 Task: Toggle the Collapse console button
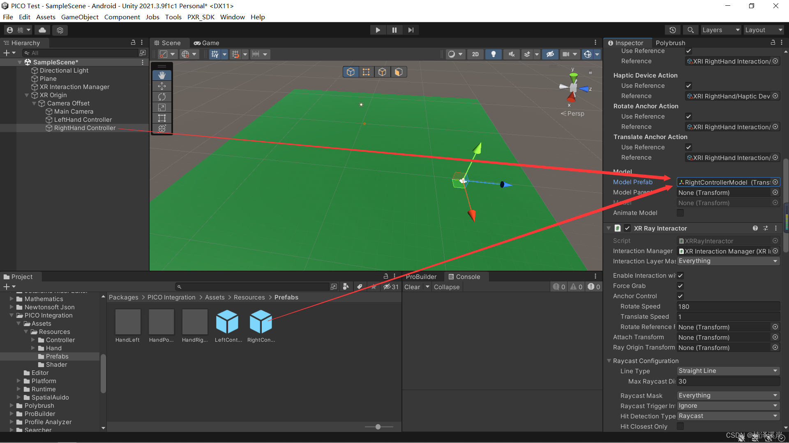(x=447, y=287)
